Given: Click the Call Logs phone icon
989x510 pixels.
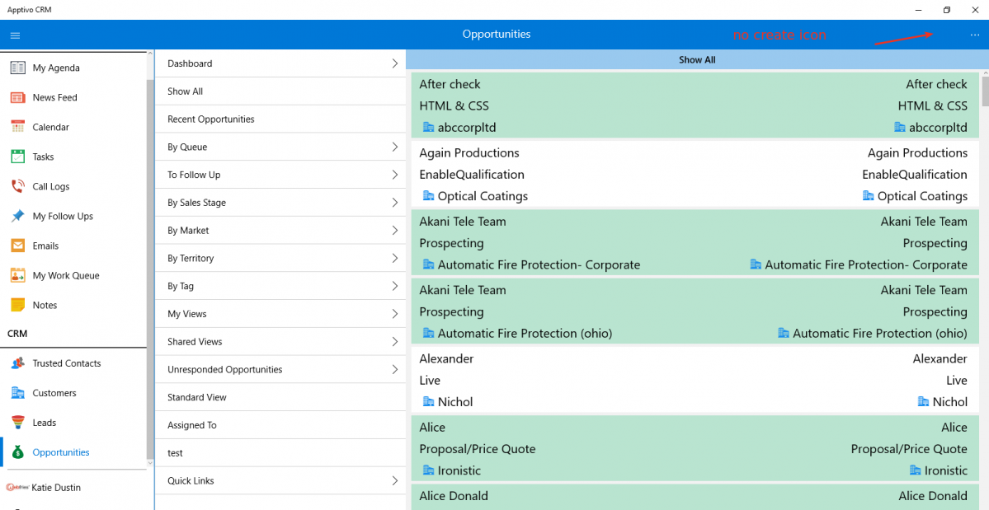Looking at the screenshot, I should (x=17, y=186).
